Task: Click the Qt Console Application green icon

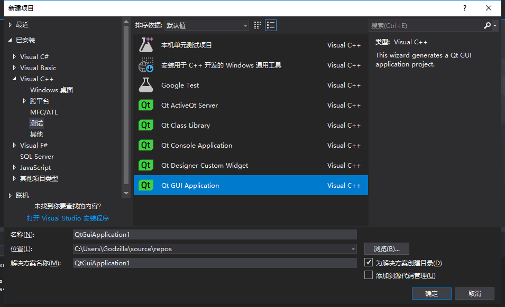Action: tap(146, 146)
